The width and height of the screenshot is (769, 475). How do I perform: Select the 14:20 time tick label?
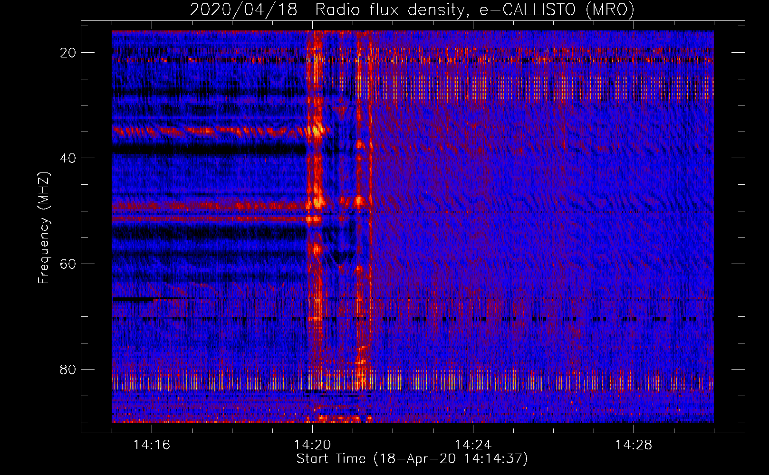(312, 445)
